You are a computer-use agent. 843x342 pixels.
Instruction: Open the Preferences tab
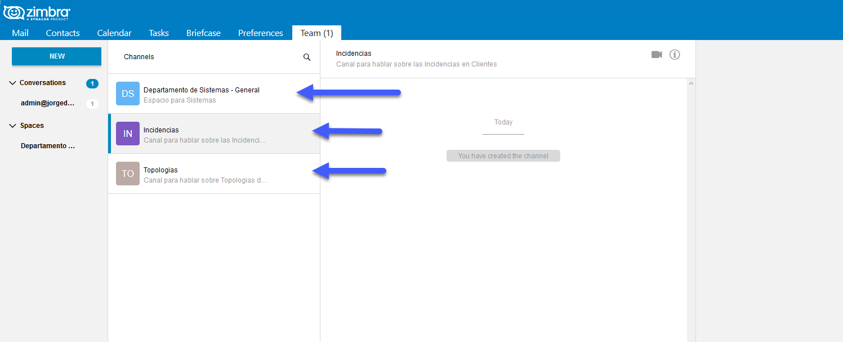261,33
